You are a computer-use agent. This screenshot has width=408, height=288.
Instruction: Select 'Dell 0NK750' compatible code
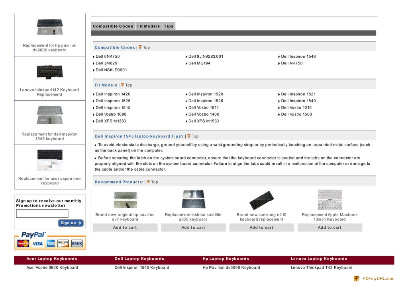[x=108, y=56]
